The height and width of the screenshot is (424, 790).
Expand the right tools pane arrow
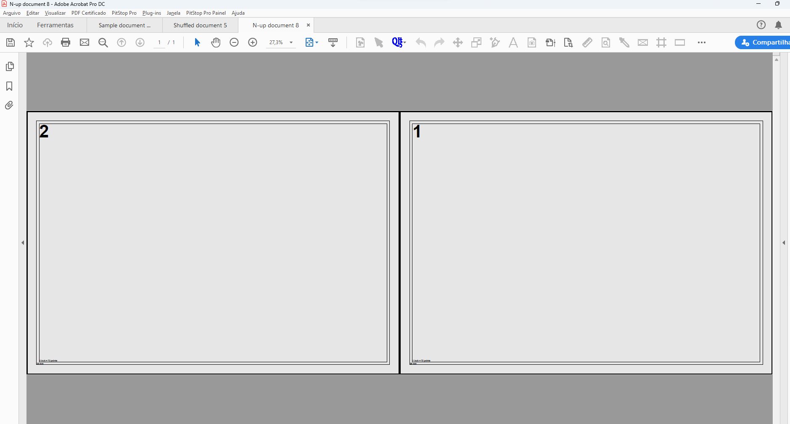click(x=784, y=242)
